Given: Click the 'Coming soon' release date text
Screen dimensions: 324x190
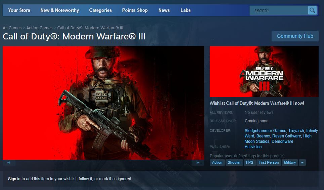Looking at the screenshot, I should [257, 121].
